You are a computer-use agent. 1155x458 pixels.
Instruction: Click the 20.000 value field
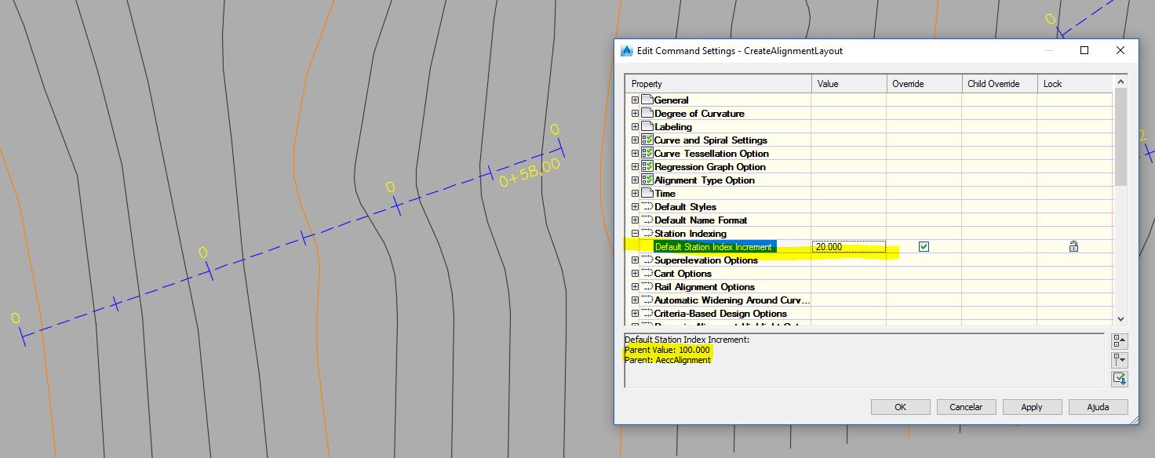coord(848,246)
